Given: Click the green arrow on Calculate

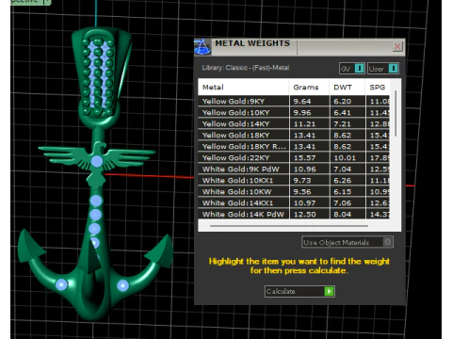Looking at the screenshot, I should (329, 291).
